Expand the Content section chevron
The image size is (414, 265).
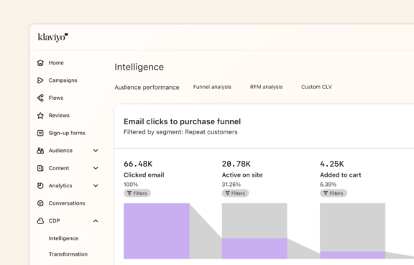[96, 168]
